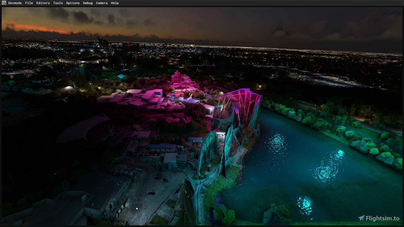Click Tools in the menu bar
Image resolution: width=404 pixels, height=227 pixels.
pyautogui.click(x=57, y=3)
